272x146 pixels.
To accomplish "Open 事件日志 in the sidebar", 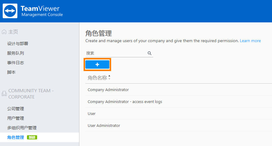I will [16, 63].
